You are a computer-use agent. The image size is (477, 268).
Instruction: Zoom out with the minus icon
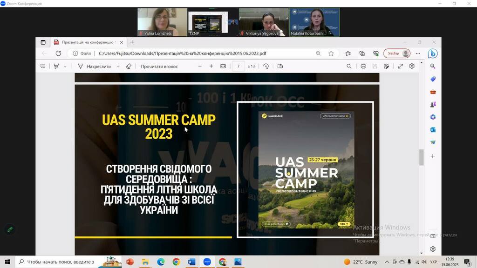tap(200, 67)
